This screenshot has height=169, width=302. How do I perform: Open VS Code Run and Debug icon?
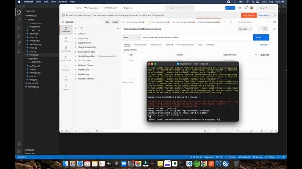click(19, 36)
